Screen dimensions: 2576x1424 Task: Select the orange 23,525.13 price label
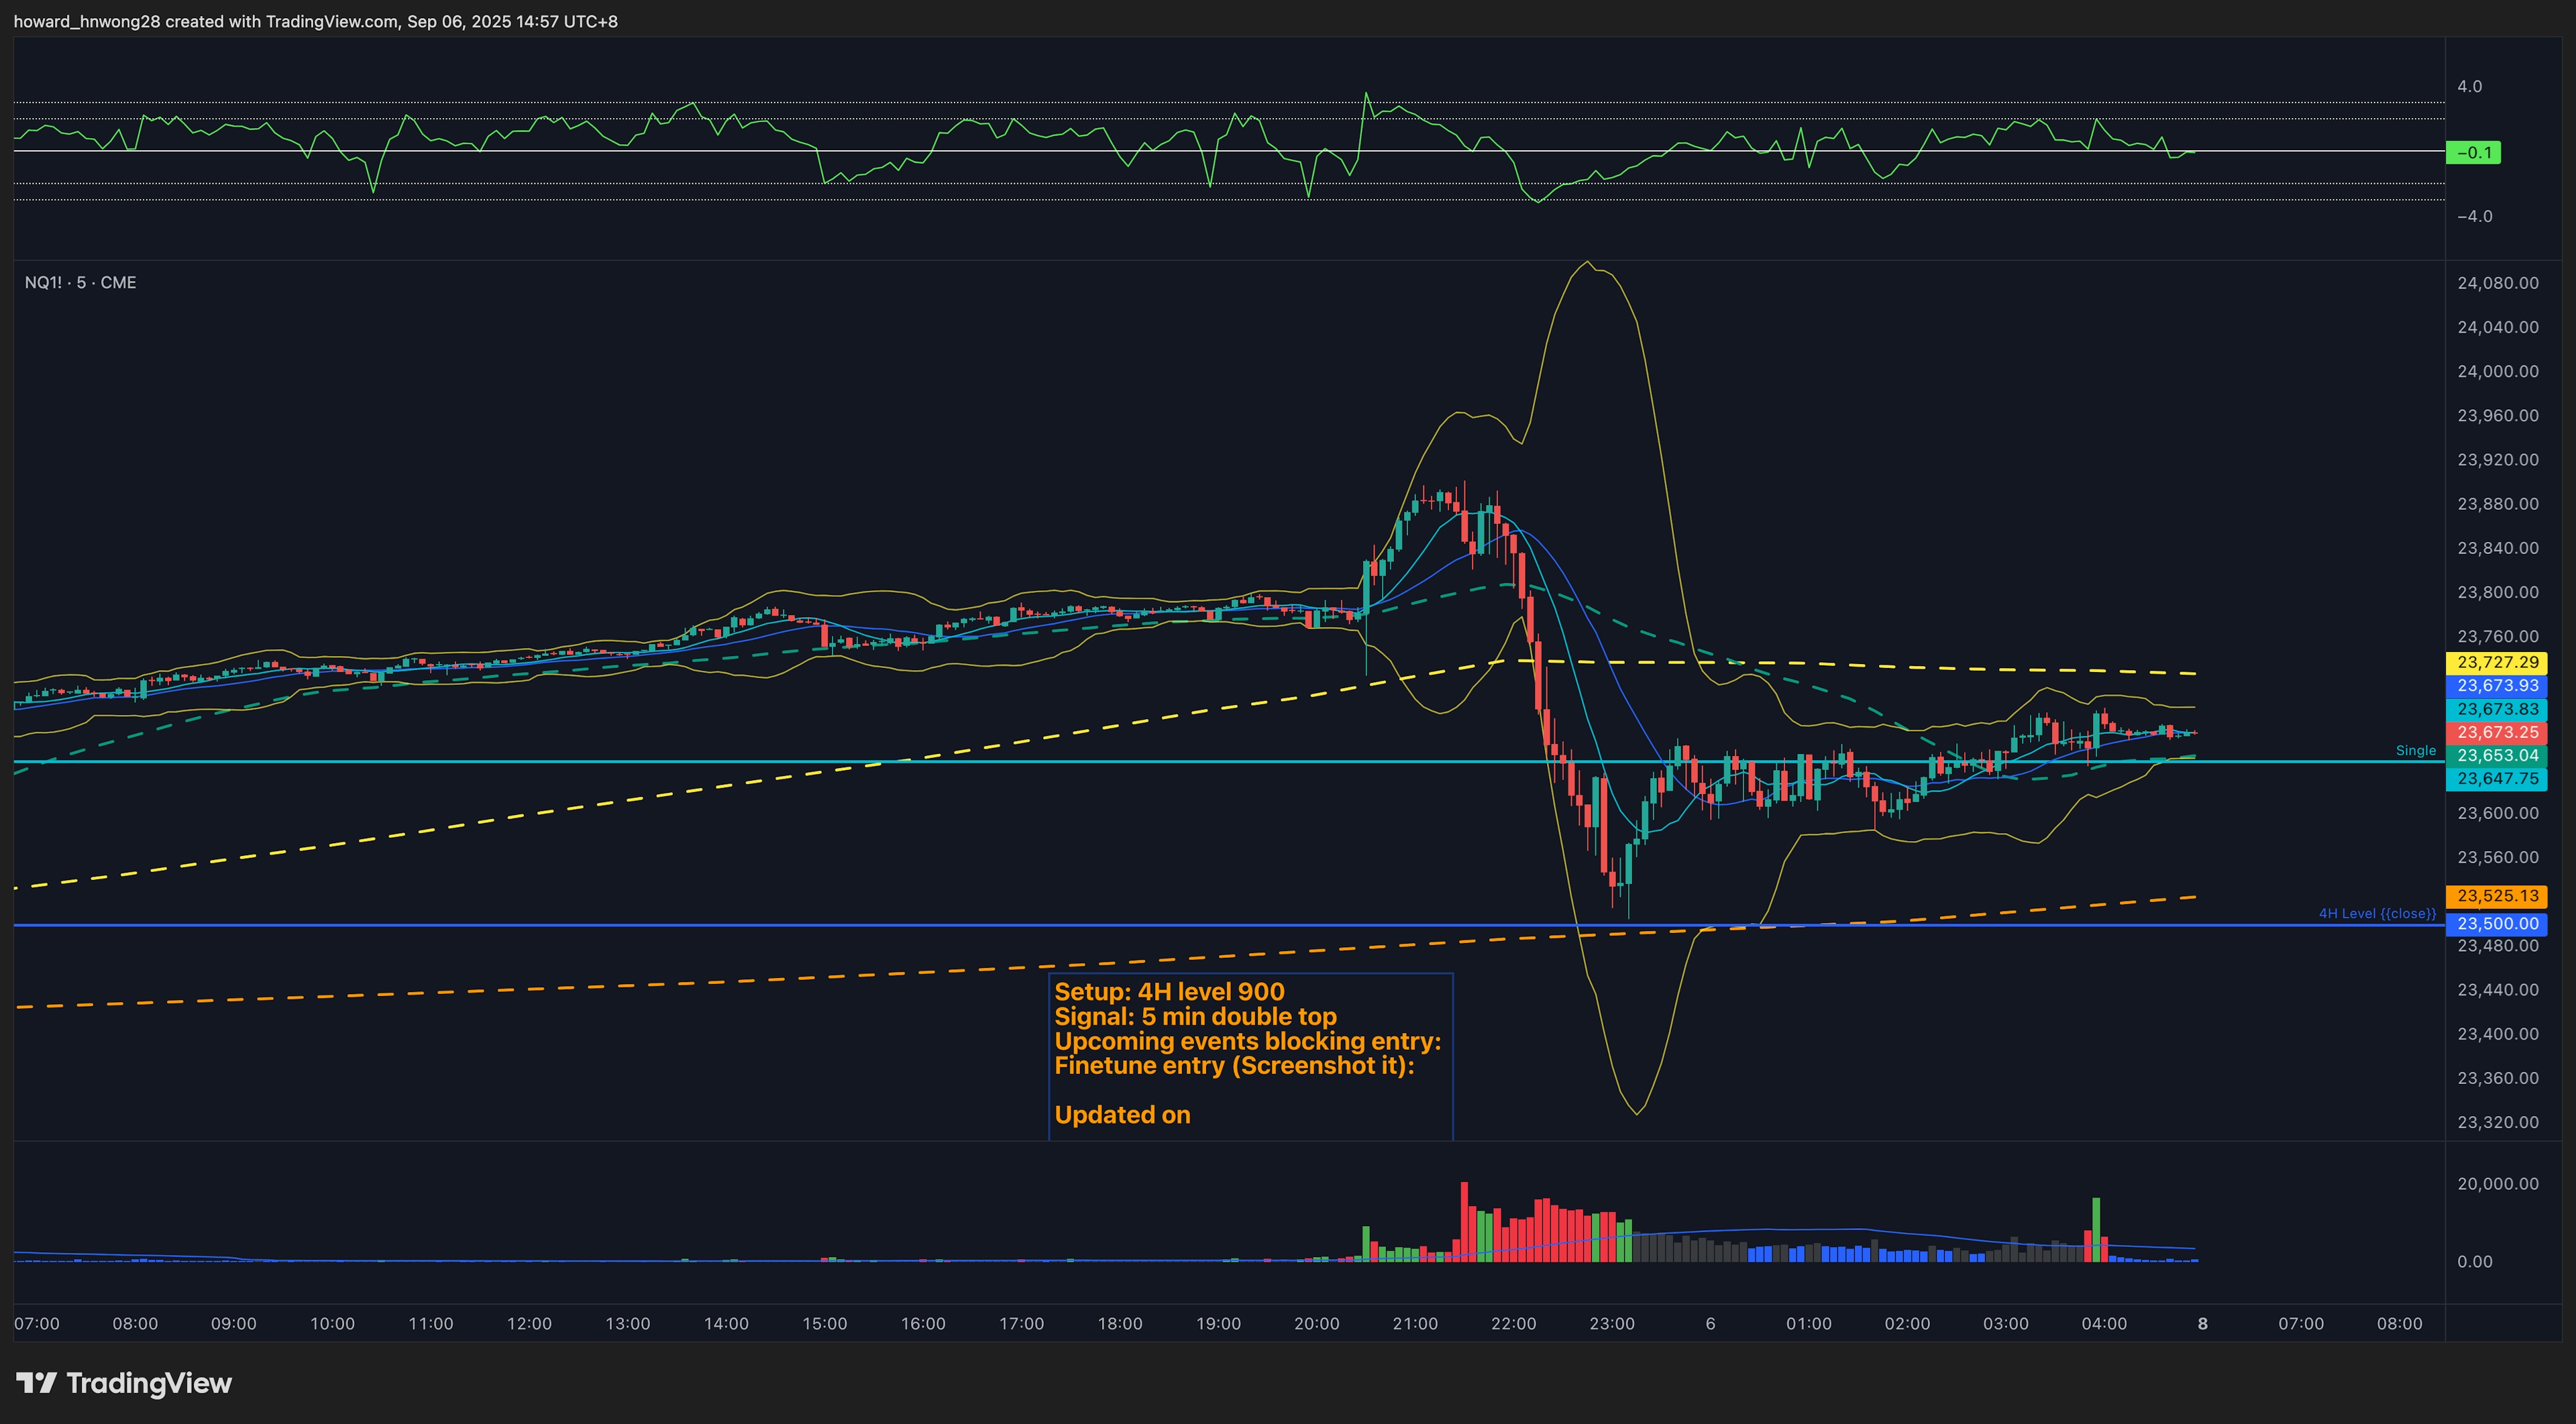2497,896
